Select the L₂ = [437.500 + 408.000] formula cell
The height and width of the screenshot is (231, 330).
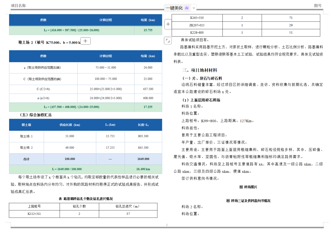point(71,107)
